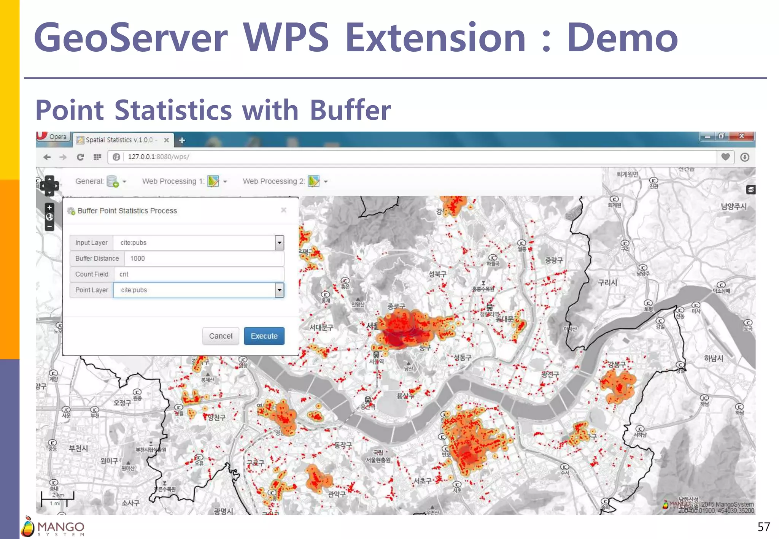The width and height of the screenshot is (779, 539).
Task: Click the heart bookmark icon
Action: click(x=725, y=157)
